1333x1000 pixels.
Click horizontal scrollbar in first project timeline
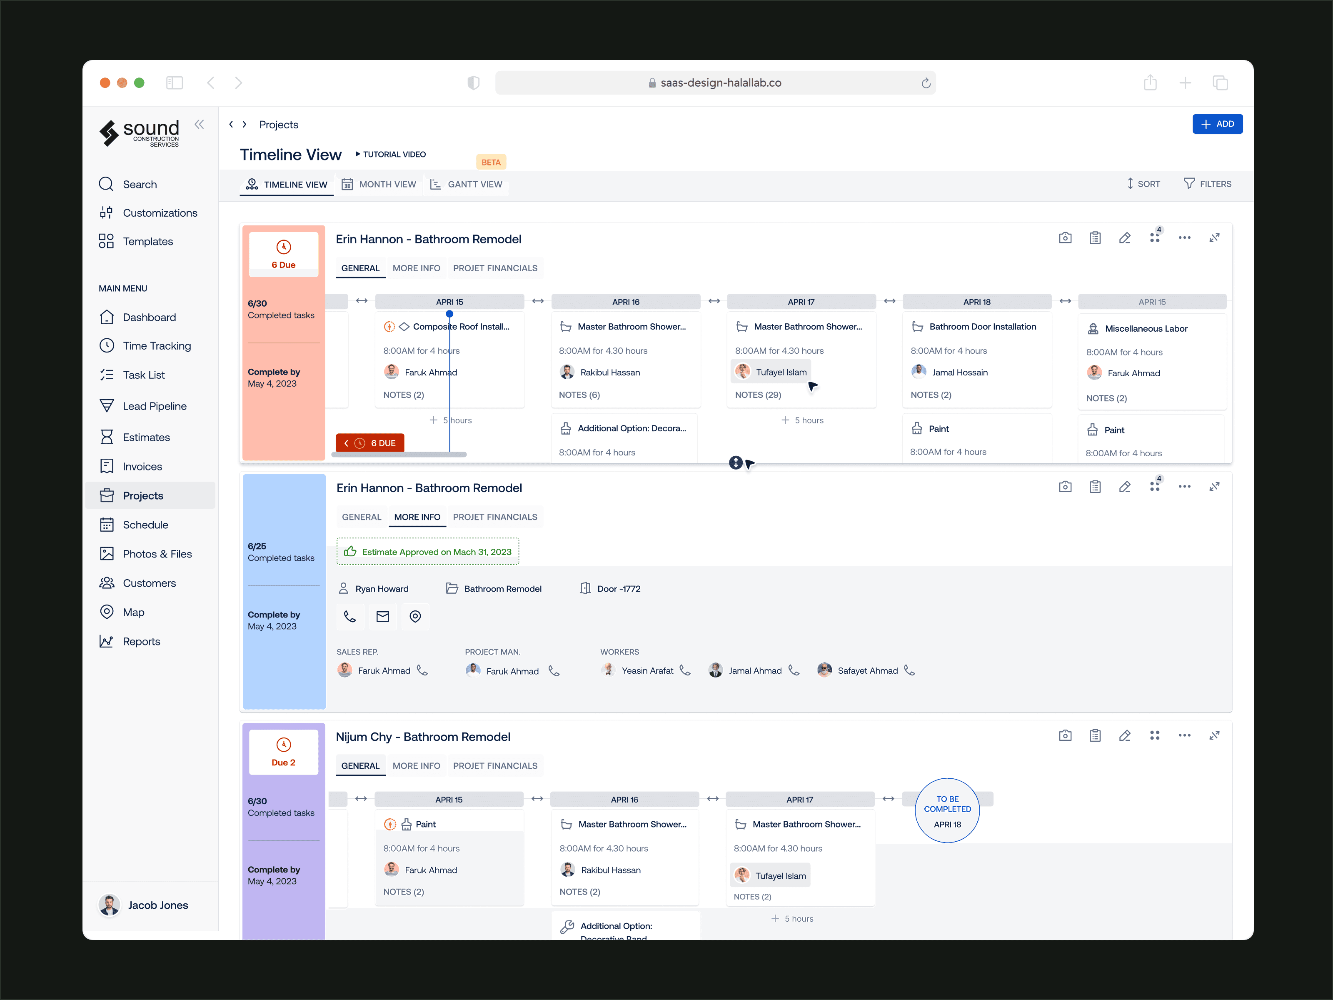pyautogui.click(x=399, y=455)
